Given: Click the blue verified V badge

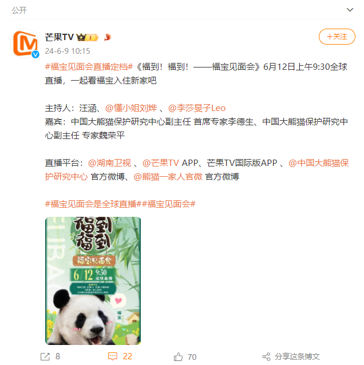Looking at the screenshot, I should click(35, 54).
